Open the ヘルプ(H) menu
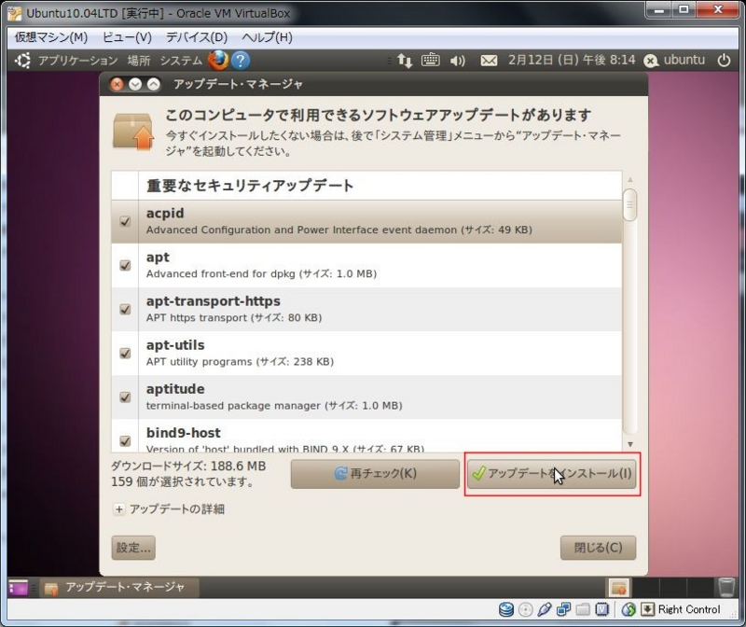Viewport: 746px width, 627px height. 267,37
